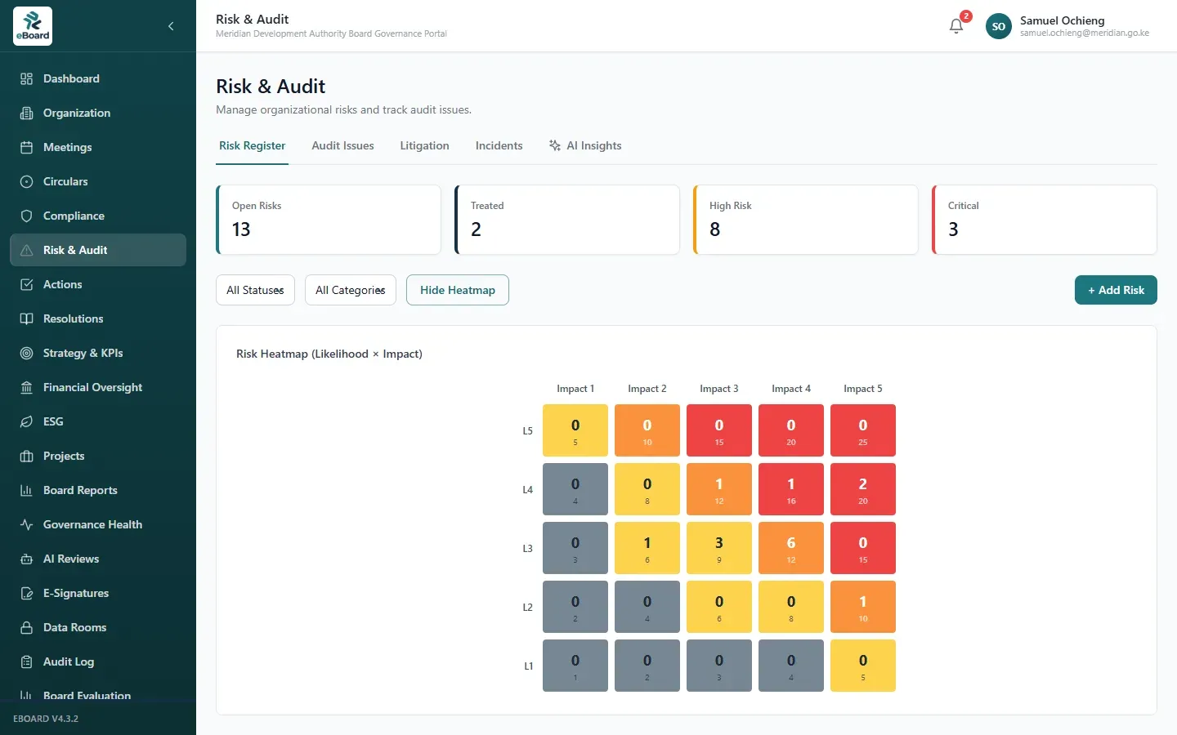
Task: Open the notifications bell
Action: [x=956, y=26]
